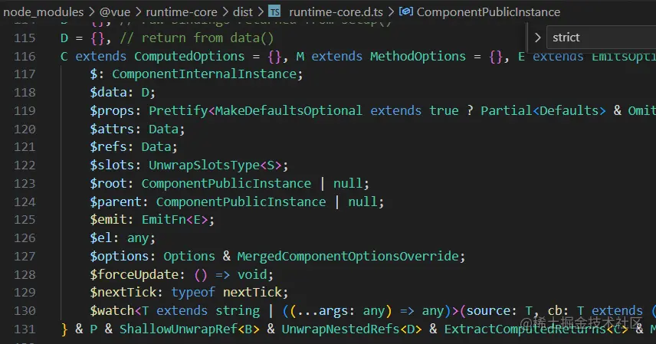Click $parent property on line 124
Screen dimensions: 656x344
116,202
